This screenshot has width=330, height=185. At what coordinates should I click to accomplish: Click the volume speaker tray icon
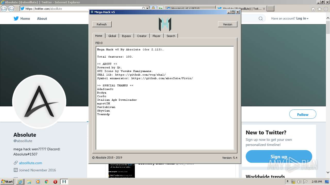pyautogui.click(x=299, y=182)
